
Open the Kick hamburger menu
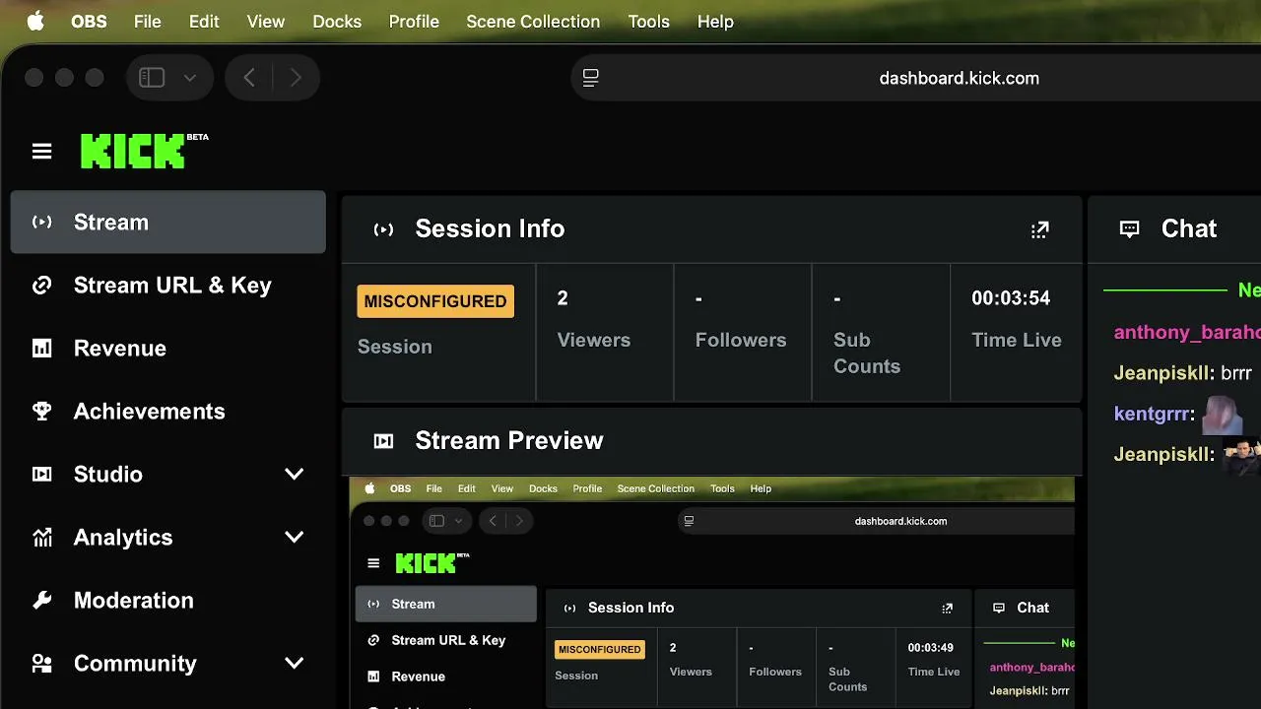click(x=41, y=151)
